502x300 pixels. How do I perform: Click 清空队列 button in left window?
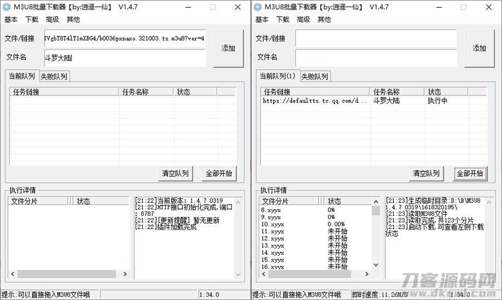pyautogui.click(x=175, y=173)
